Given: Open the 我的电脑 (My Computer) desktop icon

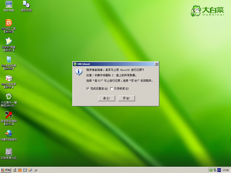Looking at the screenshot, I should pyautogui.click(x=9, y=5).
